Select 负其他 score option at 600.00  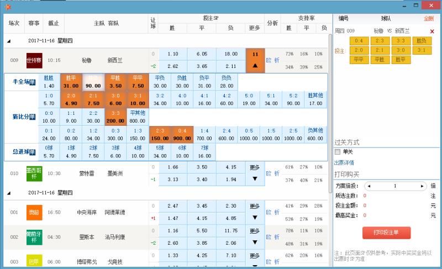click(316, 135)
